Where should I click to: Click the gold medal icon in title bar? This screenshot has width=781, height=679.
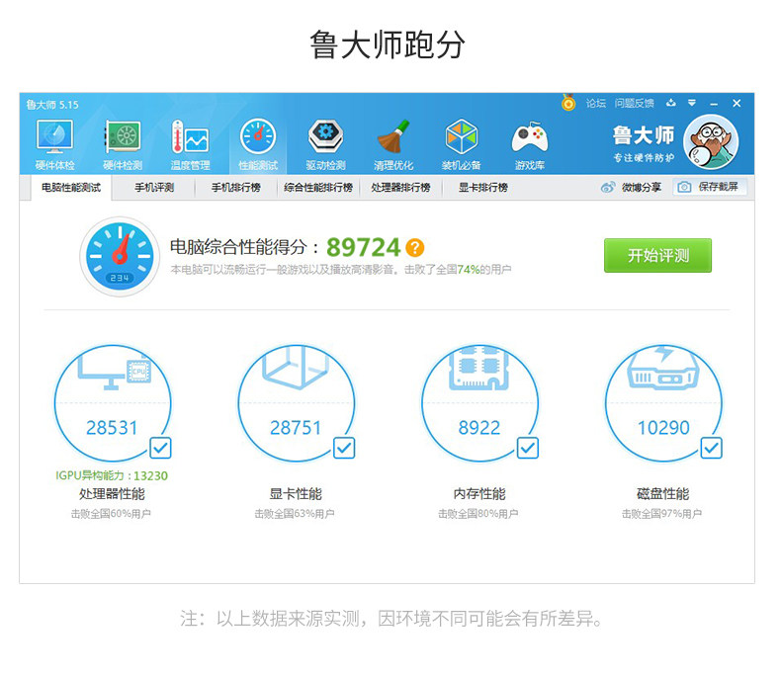[x=568, y=103]
